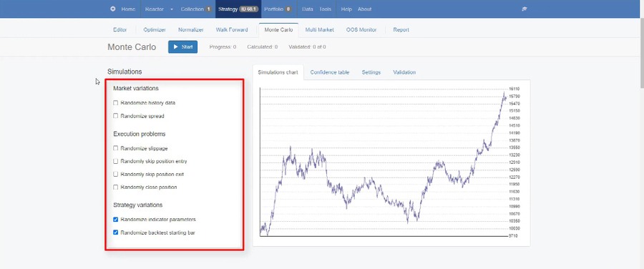Select the Monte Carlo tab
The image size is (644, 269).
[278, 29]
